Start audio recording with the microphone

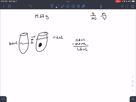101,6
